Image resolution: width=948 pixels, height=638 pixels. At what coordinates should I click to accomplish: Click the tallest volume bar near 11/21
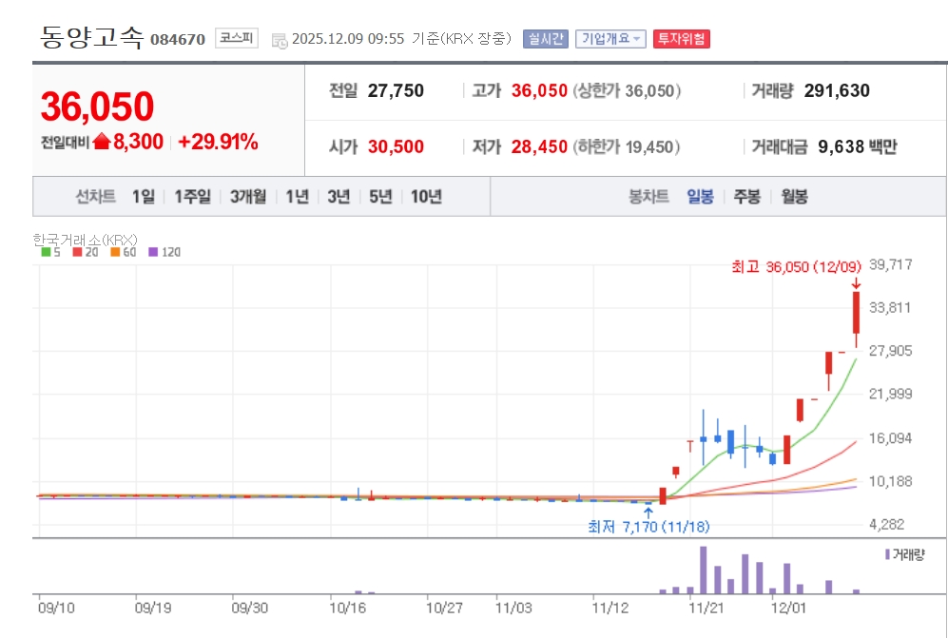tap(704, 570)
